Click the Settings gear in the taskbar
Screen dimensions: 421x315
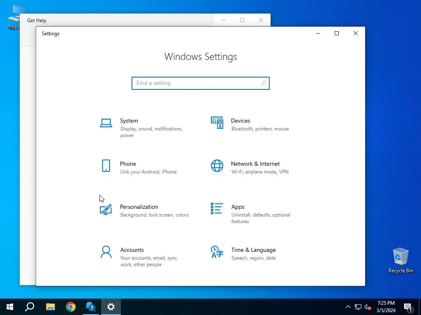coord(111,307)
